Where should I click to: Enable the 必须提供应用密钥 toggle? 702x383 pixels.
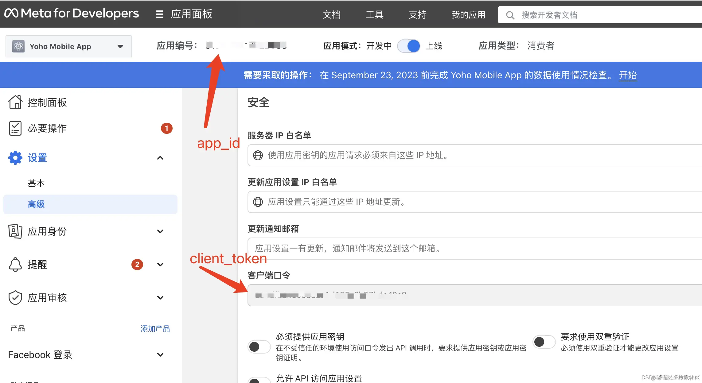point(259,347)
